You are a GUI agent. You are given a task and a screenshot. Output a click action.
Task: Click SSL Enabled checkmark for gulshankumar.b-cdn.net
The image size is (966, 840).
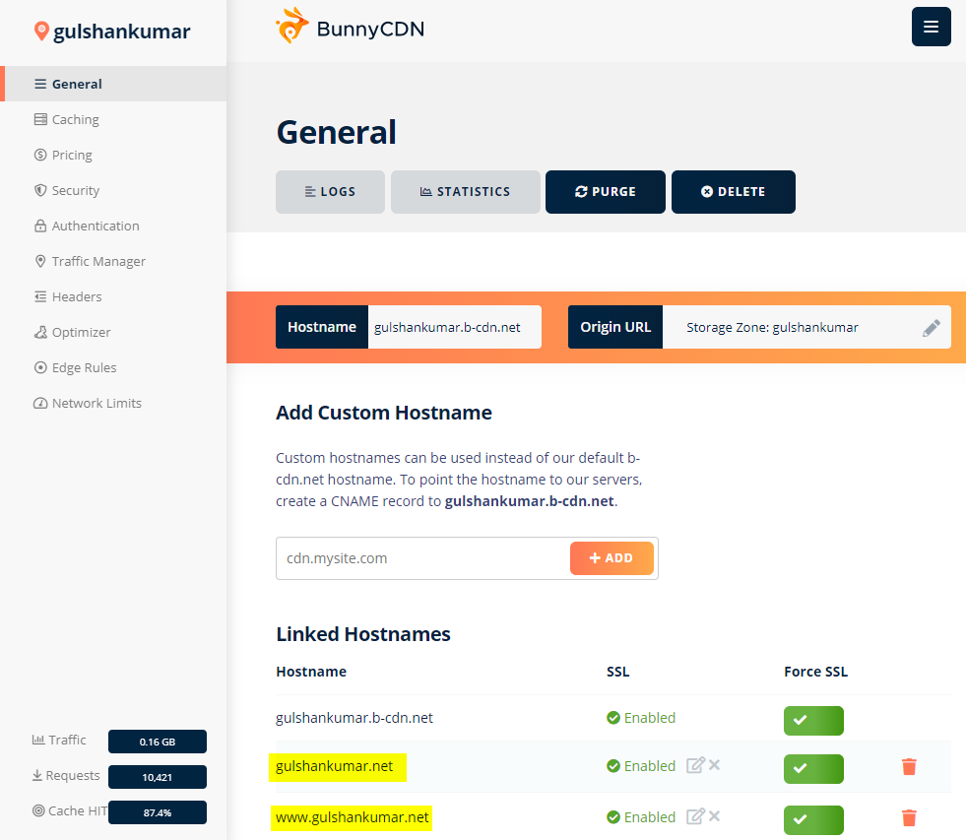tap(613, 717)
